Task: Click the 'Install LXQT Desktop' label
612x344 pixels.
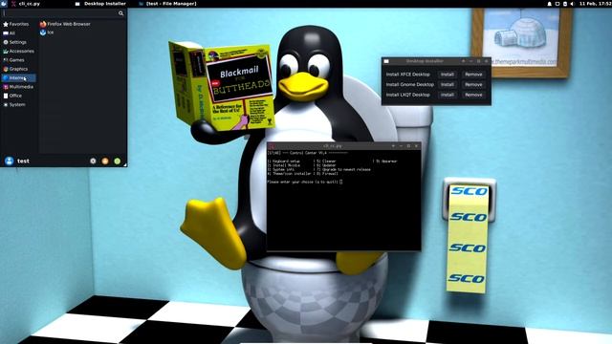Action: pos(408,95)
